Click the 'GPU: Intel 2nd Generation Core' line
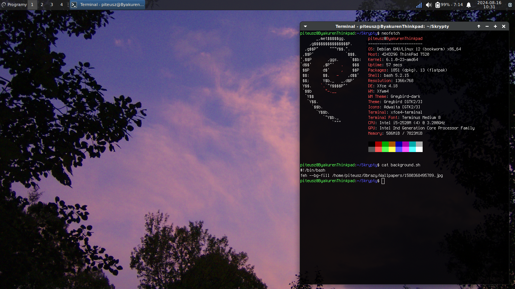Viewport: 515px width, 289px height. point(422,128)
